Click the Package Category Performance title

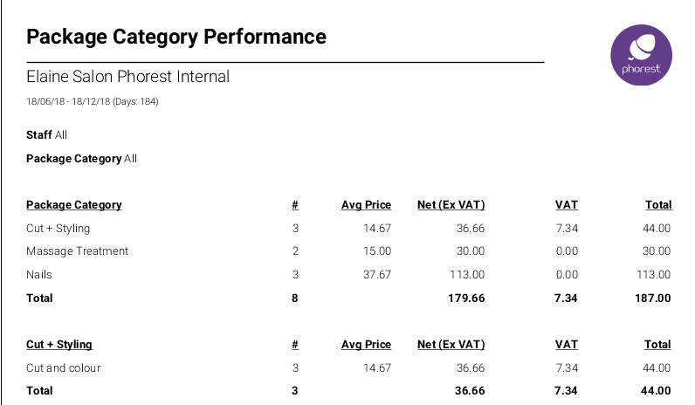coord(176,37)
